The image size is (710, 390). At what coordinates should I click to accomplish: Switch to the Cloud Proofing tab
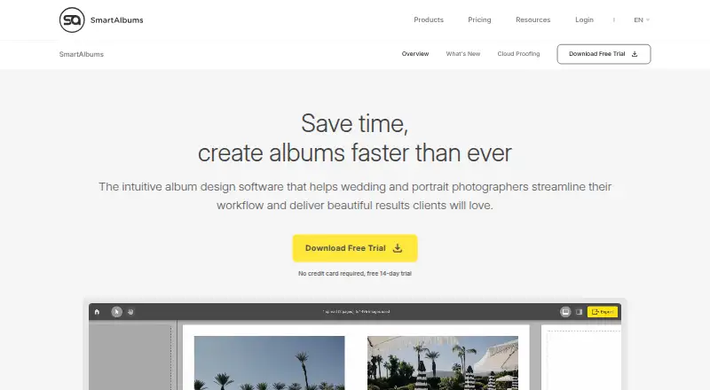click(518, 54)
